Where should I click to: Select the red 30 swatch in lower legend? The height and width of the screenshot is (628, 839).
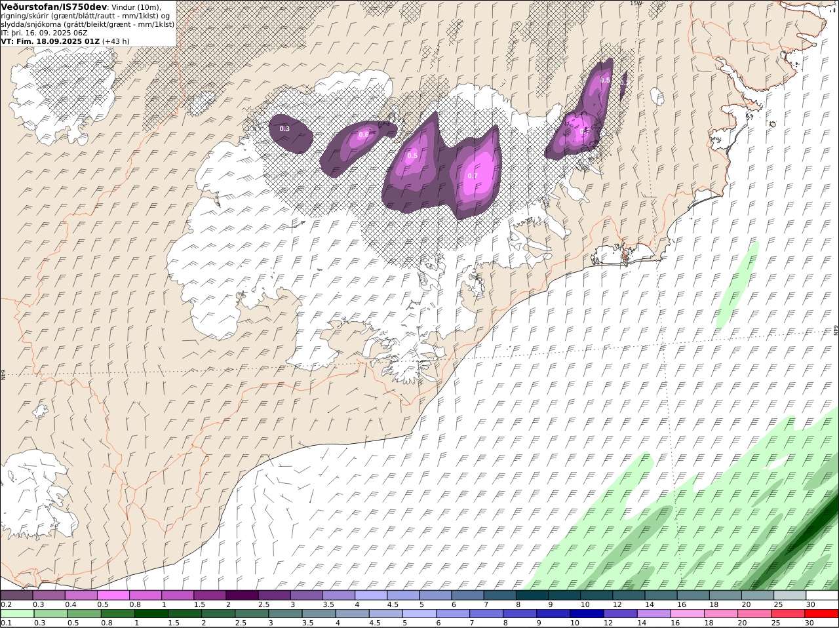[x=821, y=614]
